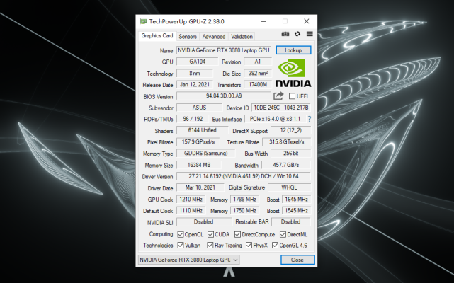The width and height of the screenshot is (454, 283).
Task: Click the Resizable BAR Disabled value
Action: coord(290,222)
